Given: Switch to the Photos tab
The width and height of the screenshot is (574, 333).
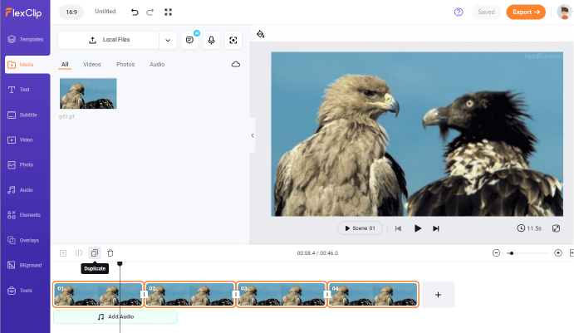Looking at the screenshot, I should pyautogui.click(x=125, y=65).
